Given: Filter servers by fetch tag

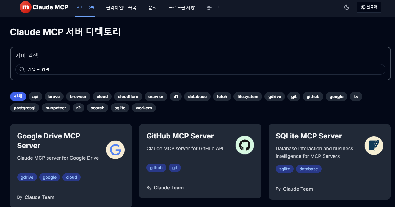Looking at the screenshot, I should (222, 97).
